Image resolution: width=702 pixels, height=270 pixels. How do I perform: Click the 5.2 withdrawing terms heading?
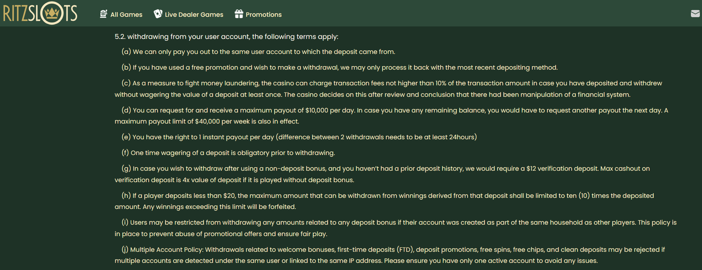[226, 37]
